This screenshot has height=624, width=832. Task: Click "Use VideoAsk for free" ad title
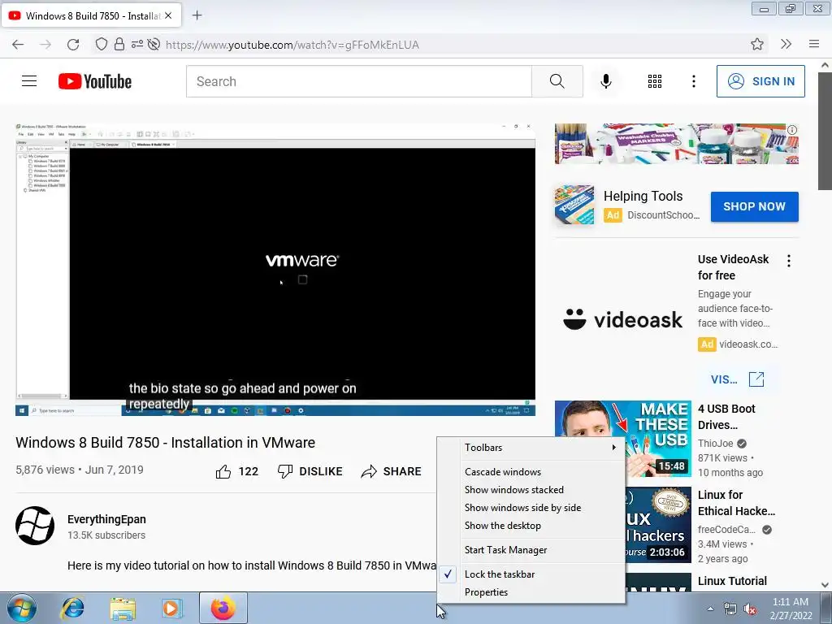(x=733, y=267)
